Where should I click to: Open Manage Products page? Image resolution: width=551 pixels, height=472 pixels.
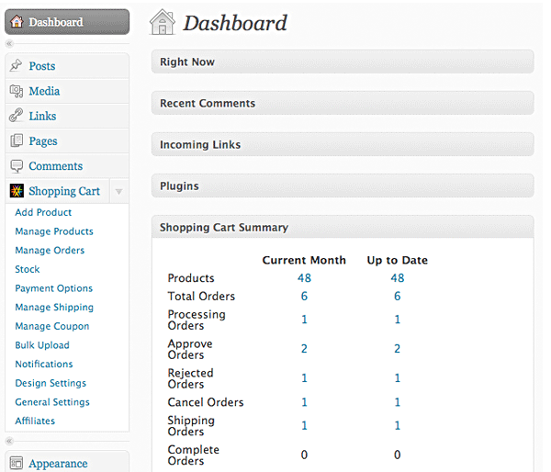[x=54, y=231]
